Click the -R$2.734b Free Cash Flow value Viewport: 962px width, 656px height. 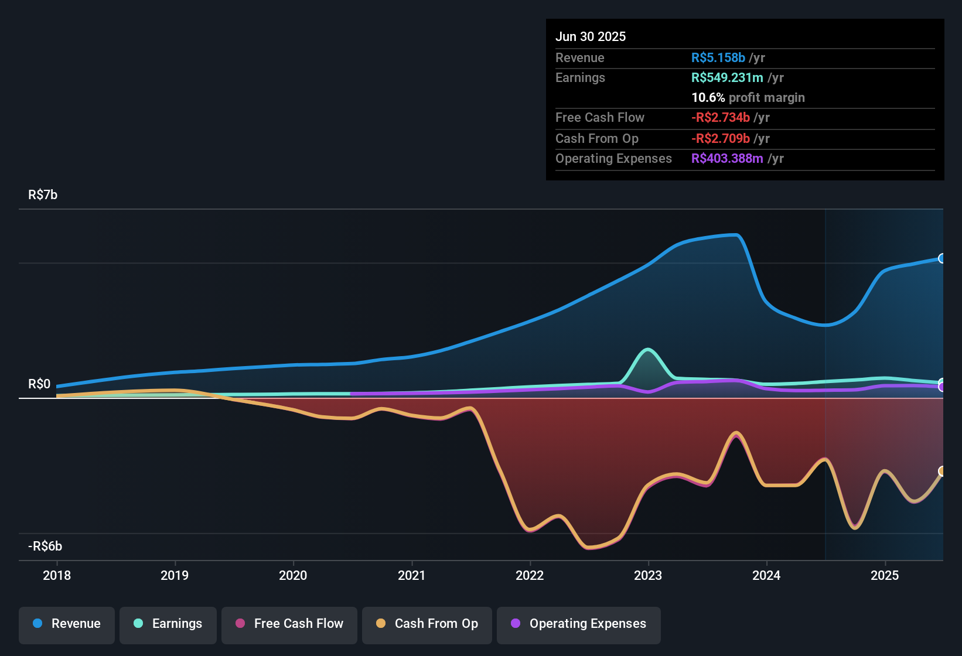pos(721,118)
